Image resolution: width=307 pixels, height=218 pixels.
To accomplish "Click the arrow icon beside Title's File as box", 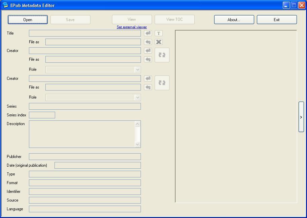I will (x=147, y=42).
